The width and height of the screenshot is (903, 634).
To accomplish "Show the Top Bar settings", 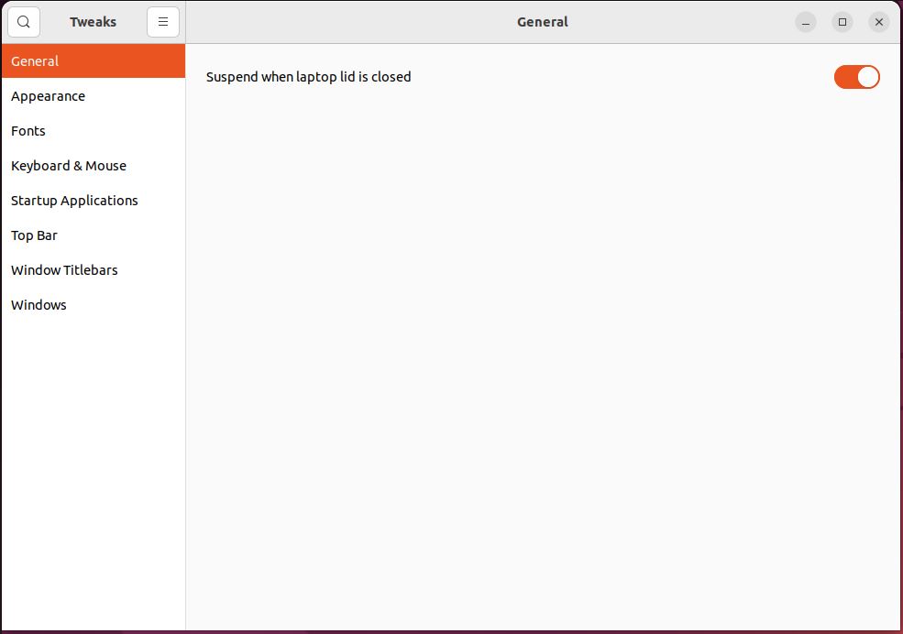I will point(94,235).
